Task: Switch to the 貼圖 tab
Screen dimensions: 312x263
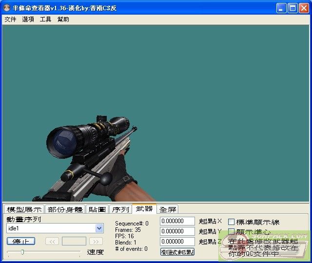Action: click(97, 209)
